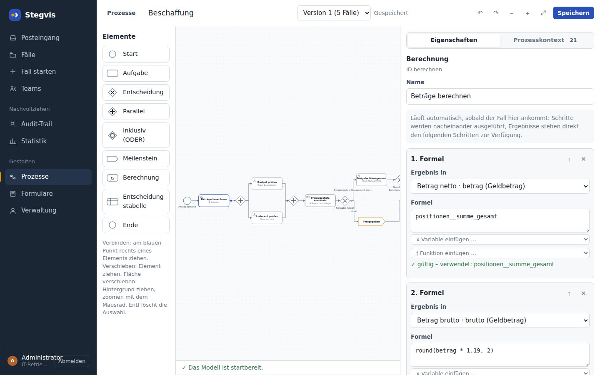Open Posteingang in the sidebar
This screenshot has height=375, width=600.
(x=48, y=38)
